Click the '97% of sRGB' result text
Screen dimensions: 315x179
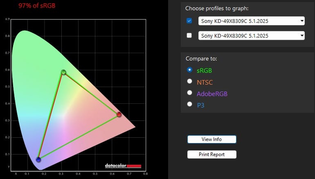(37, 6)
